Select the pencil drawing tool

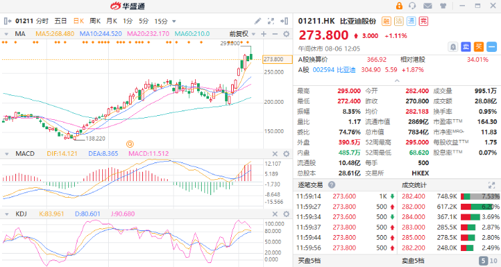258,21
